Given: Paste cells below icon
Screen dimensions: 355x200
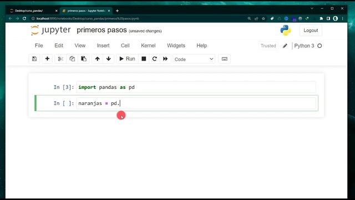Looking at the screenshot, I should (x=84, y=59).
